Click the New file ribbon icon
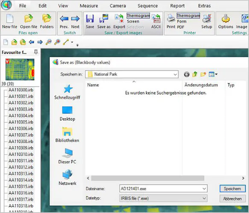Image resolution: width=249 pixels, height=213 pixels. (10, 21)
